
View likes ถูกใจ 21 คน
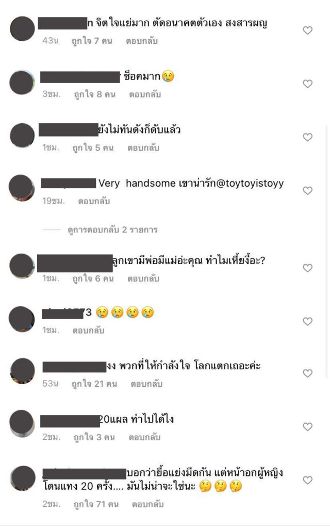coord(94,384)
